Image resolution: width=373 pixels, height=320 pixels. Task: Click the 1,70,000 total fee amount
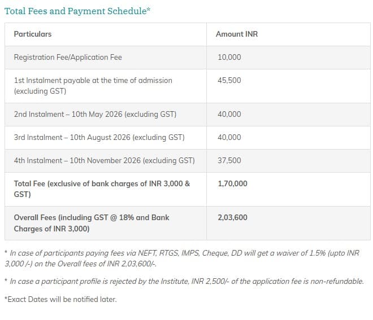(x=232, y=183)
